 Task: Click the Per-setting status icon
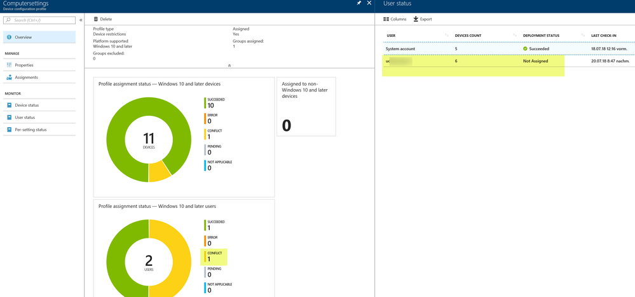click(x=9, y=130)
